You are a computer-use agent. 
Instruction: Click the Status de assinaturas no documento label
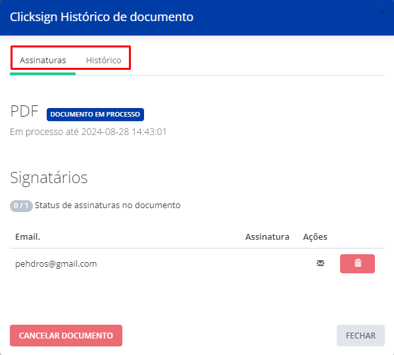pyautogui.click(x=108, y=205)
